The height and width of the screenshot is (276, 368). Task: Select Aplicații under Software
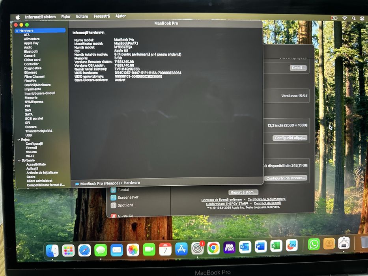click(x=32, y=168)
